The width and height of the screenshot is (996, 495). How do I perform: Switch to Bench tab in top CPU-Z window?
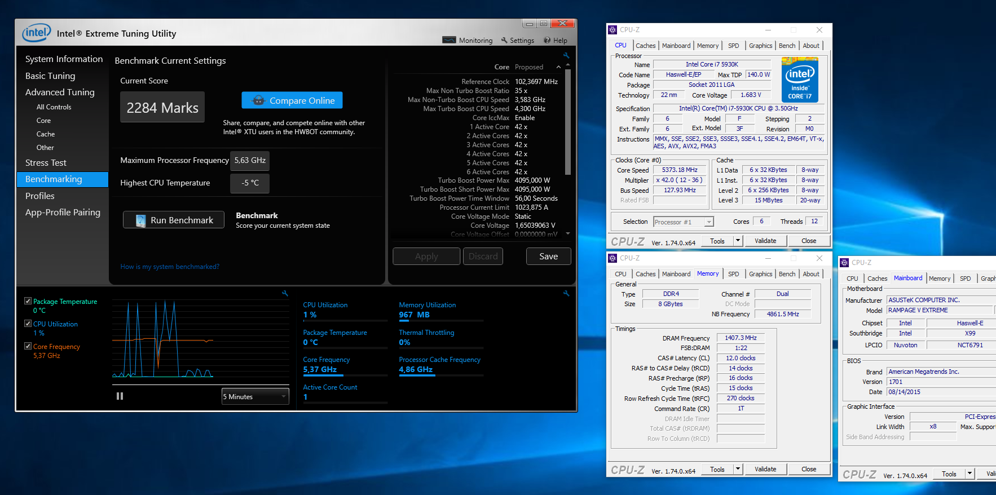(x=787, y=46)
